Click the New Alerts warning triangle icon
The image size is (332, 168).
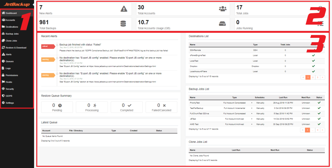click(x=124, y=9)
